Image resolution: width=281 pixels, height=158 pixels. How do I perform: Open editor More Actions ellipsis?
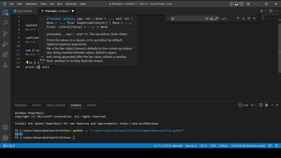coord(276,11)
